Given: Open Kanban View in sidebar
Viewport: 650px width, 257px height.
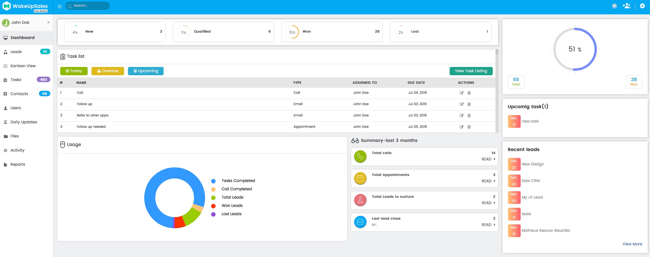Looking at the screenshot, I should [x=23, y=66].
